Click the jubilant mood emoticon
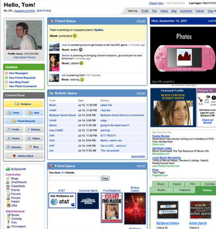The width and height of the screenshot is (216, 229). (81, 63)
